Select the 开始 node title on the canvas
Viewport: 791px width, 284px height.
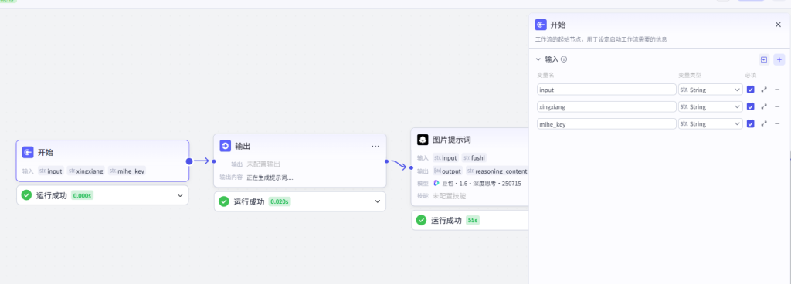(46, 152)
